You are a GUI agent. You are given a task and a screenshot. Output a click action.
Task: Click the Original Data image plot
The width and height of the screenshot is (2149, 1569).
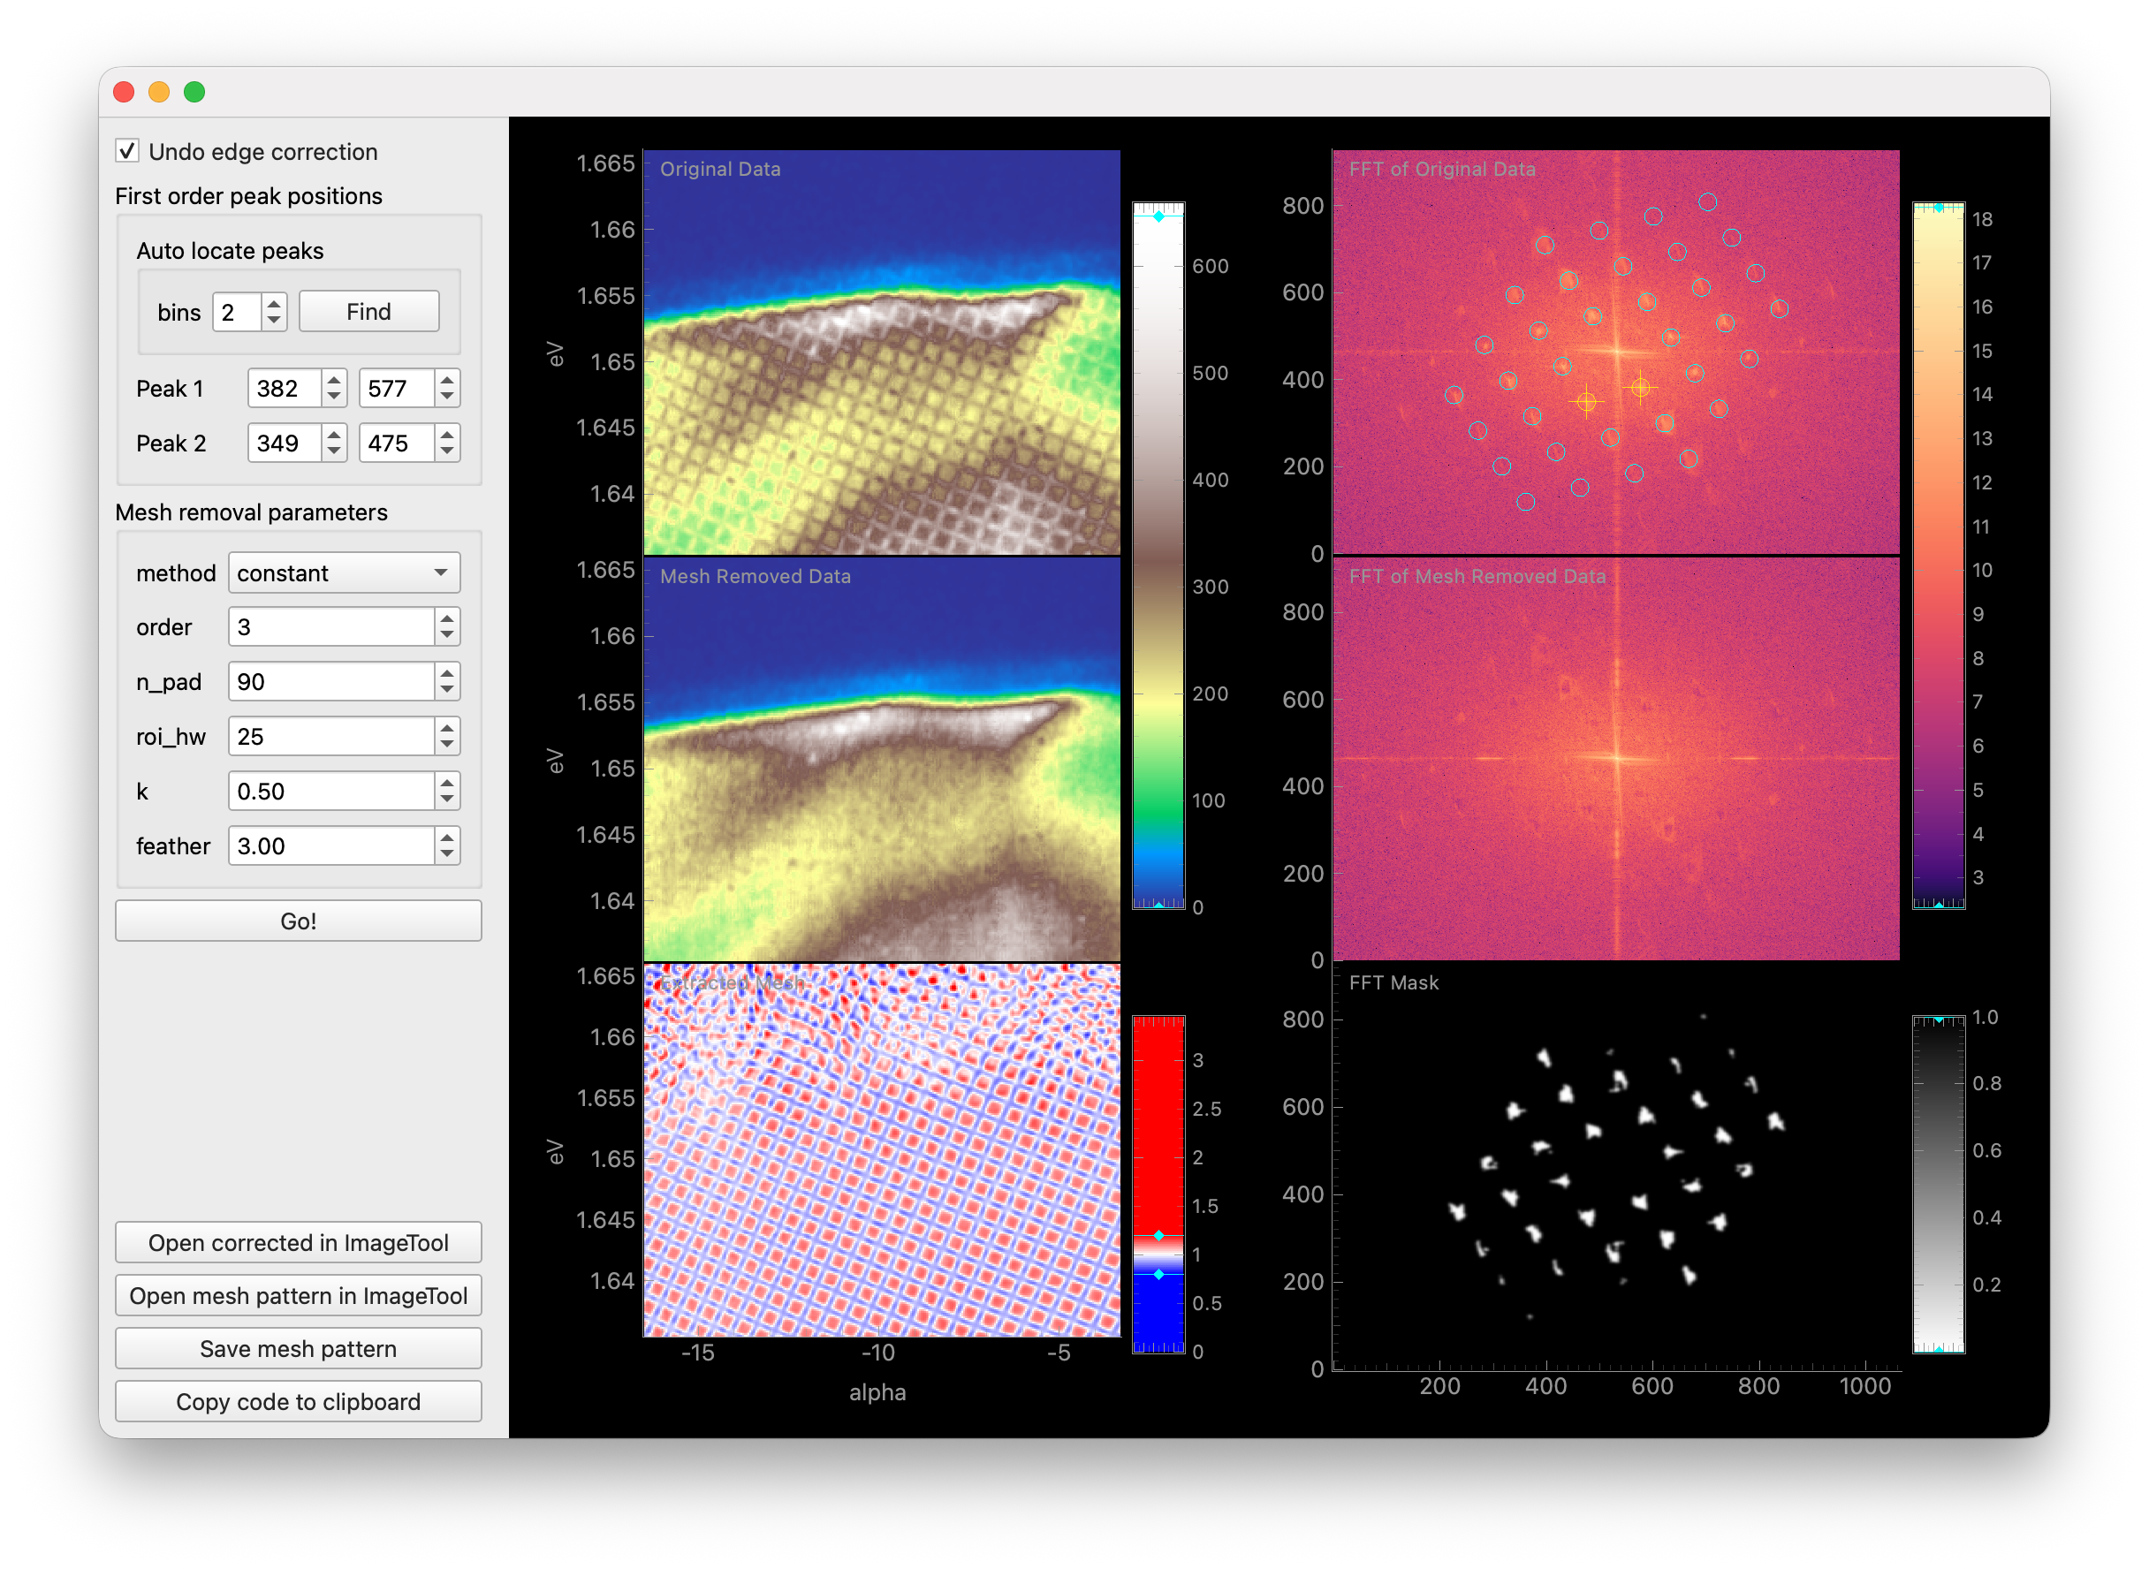882,352
